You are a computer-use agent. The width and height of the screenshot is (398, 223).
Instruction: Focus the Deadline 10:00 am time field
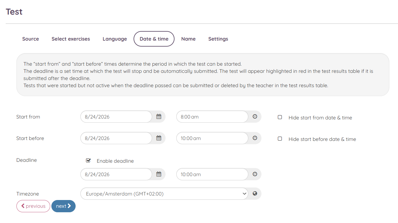coord(212,174)
